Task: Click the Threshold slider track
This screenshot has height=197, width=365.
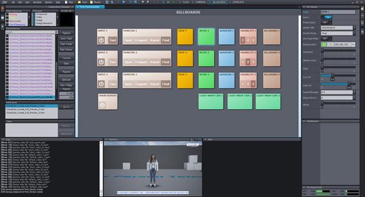Action: (338, 50)
